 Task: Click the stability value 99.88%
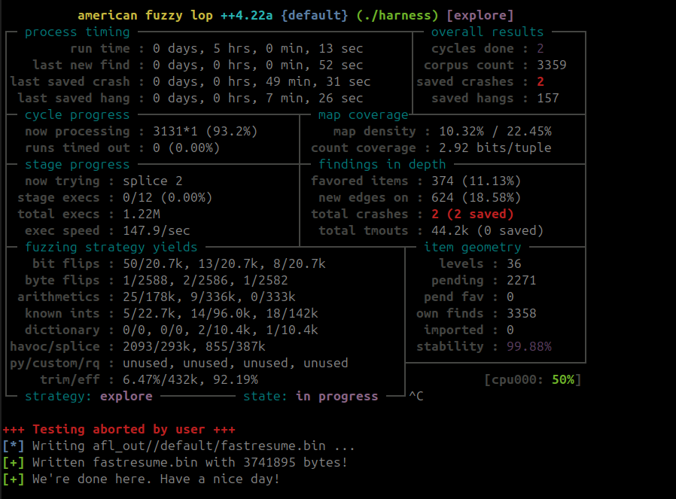tap(529, 346)
